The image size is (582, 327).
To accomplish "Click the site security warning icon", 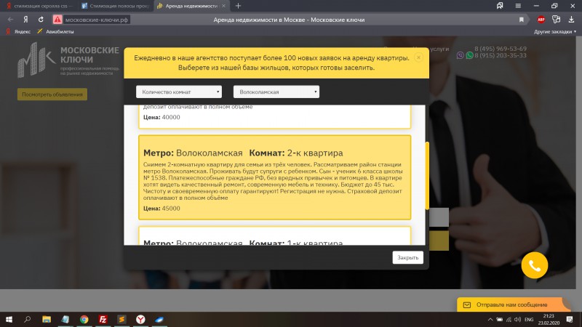I will tap(57, 20).
